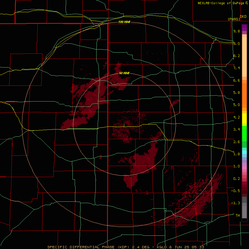Click the 1.0 scale label
249x249 pixels.
pos(237,166)
